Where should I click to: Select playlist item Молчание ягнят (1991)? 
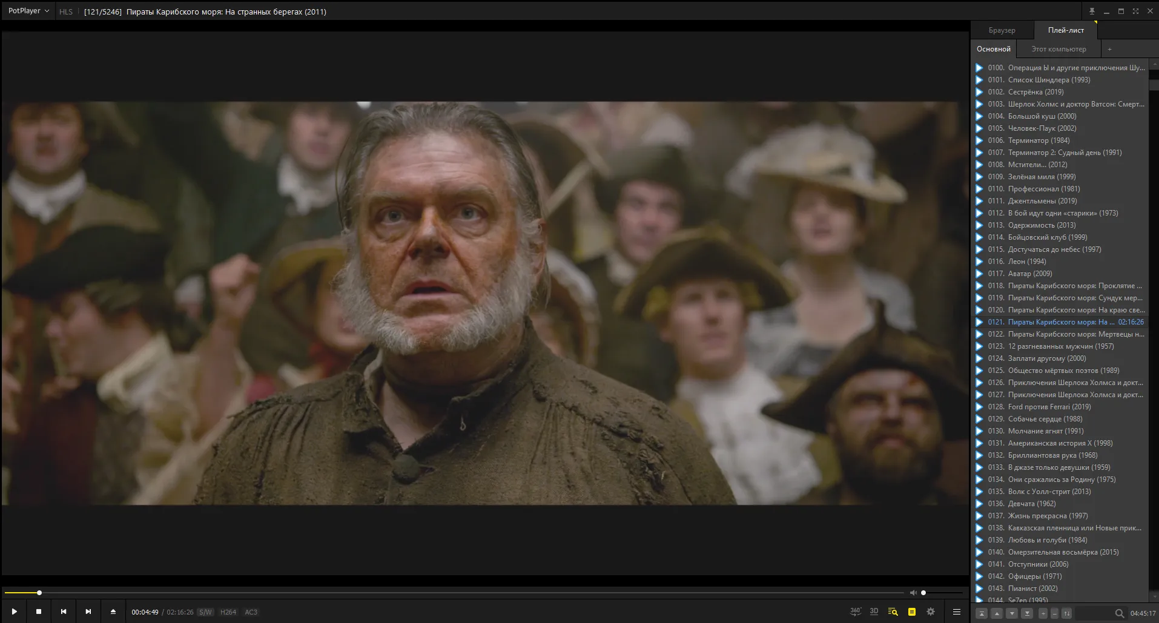[x=1061, y=431]
